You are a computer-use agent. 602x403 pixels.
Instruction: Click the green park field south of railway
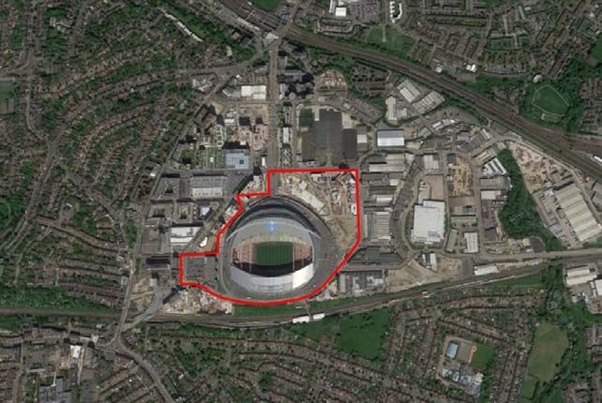360,331
